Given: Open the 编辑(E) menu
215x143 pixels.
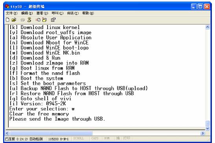Looking at the screenshot, I should coord(27,13).
